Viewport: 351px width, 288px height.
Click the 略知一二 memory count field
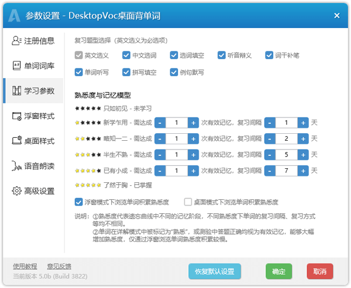pos(177,139)
